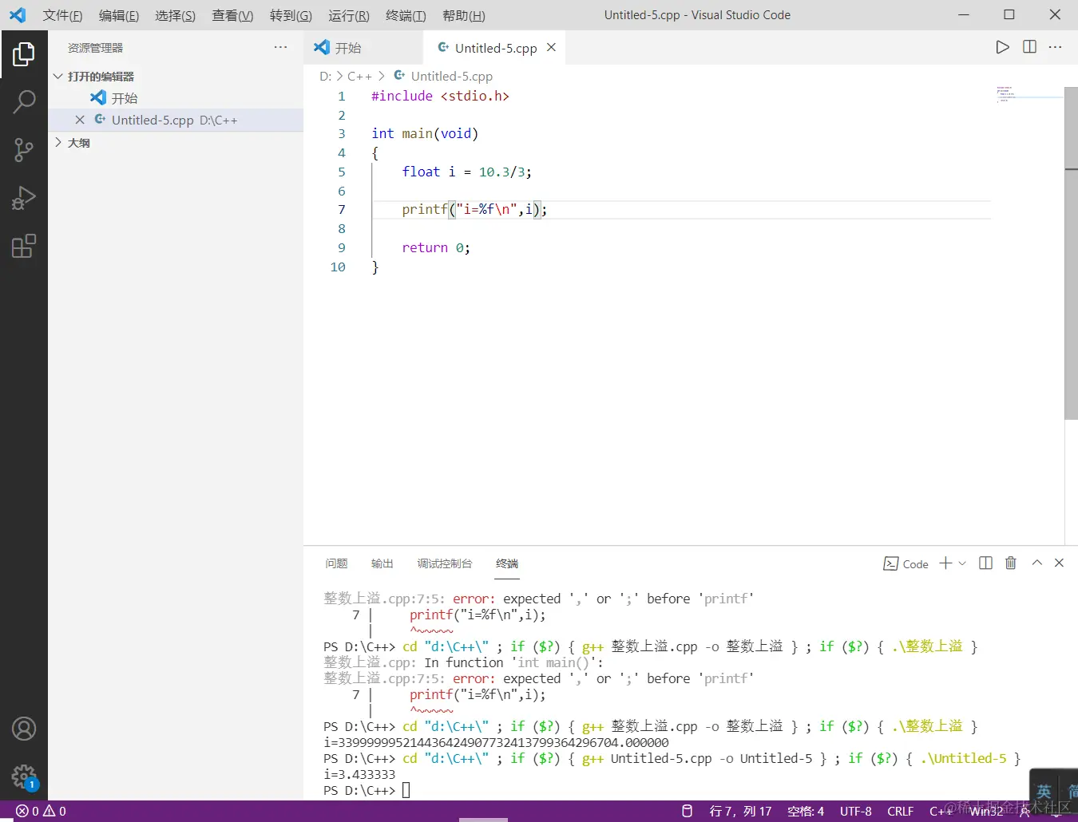Viewport: 1078px width, 822px height.
Task: Click the editor vertical scrollbar
Action: pos(1071,254)
